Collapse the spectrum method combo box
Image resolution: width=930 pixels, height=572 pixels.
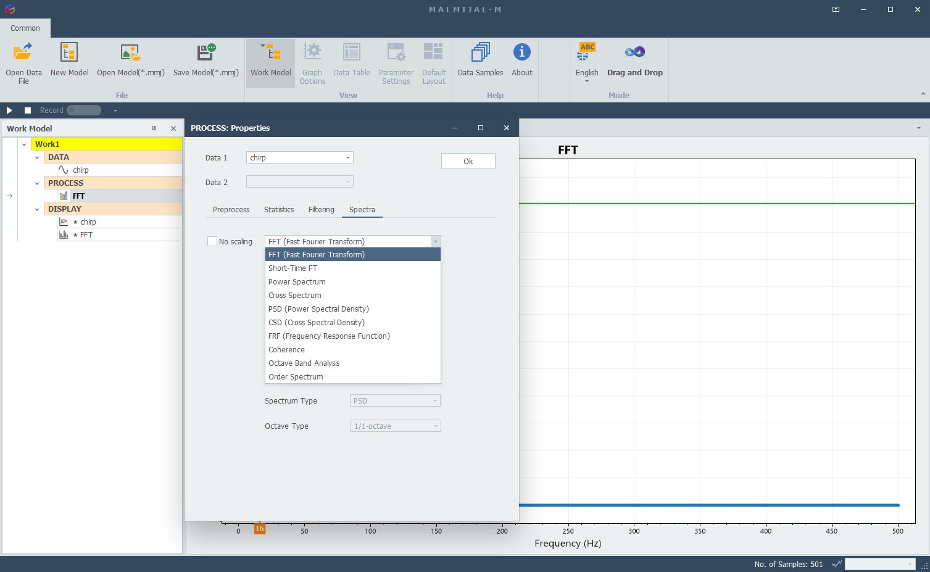coord(436,241)
